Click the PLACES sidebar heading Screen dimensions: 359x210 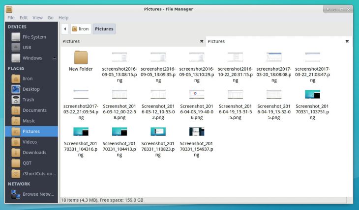pos(16,68)
